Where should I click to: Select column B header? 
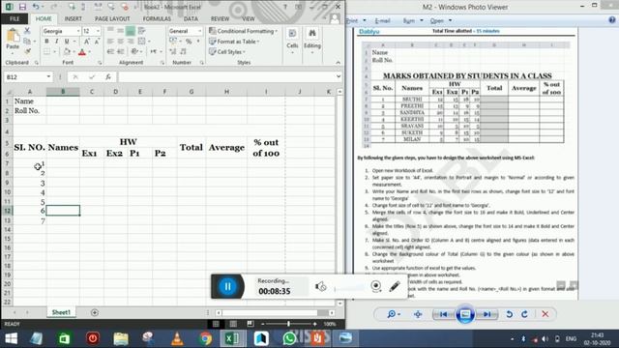click(63, 92)
